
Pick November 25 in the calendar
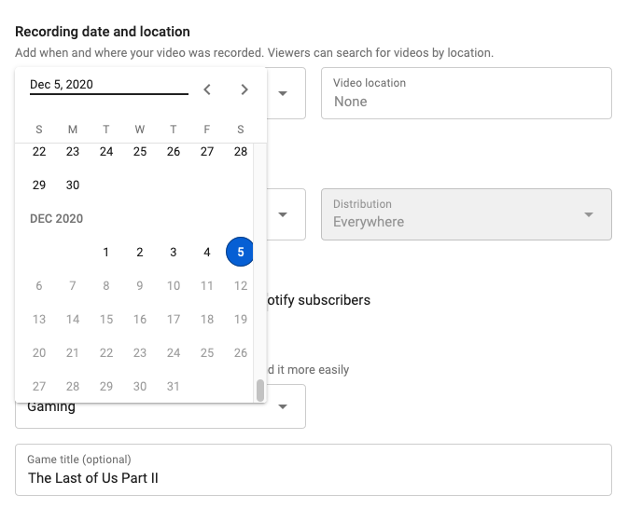pos(140,151)
